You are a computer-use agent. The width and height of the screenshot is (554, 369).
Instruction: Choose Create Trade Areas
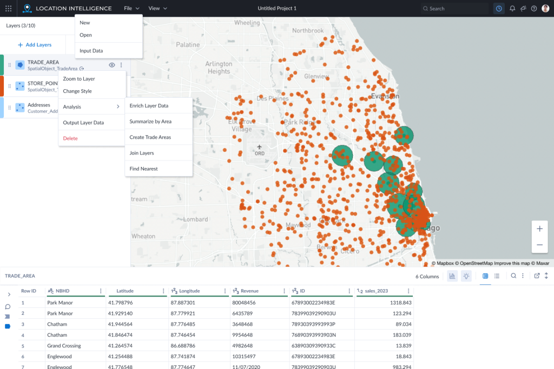tap(159, 137)
